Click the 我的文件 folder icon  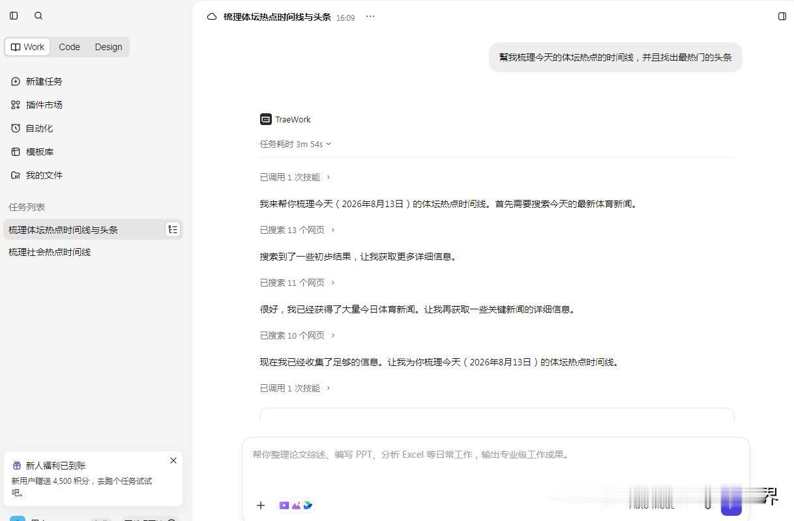pos(16,175)
